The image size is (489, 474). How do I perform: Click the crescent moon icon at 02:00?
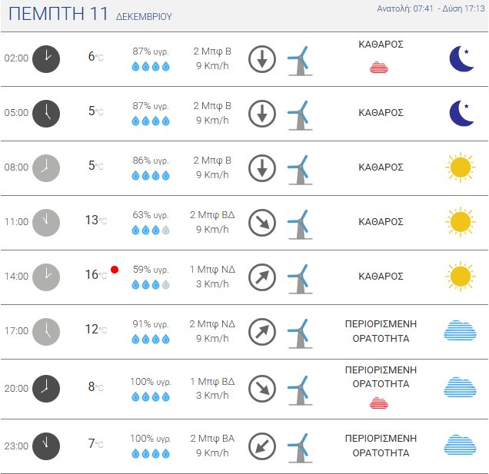(461, 58)
